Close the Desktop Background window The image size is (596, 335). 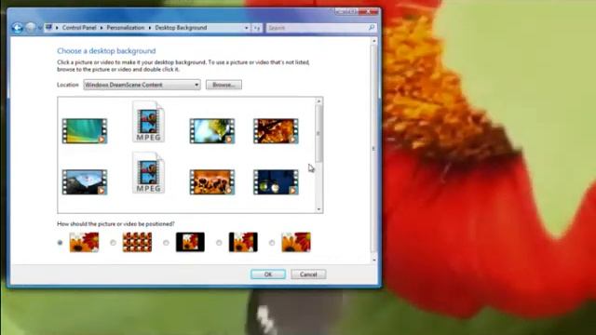pos(369,12)
